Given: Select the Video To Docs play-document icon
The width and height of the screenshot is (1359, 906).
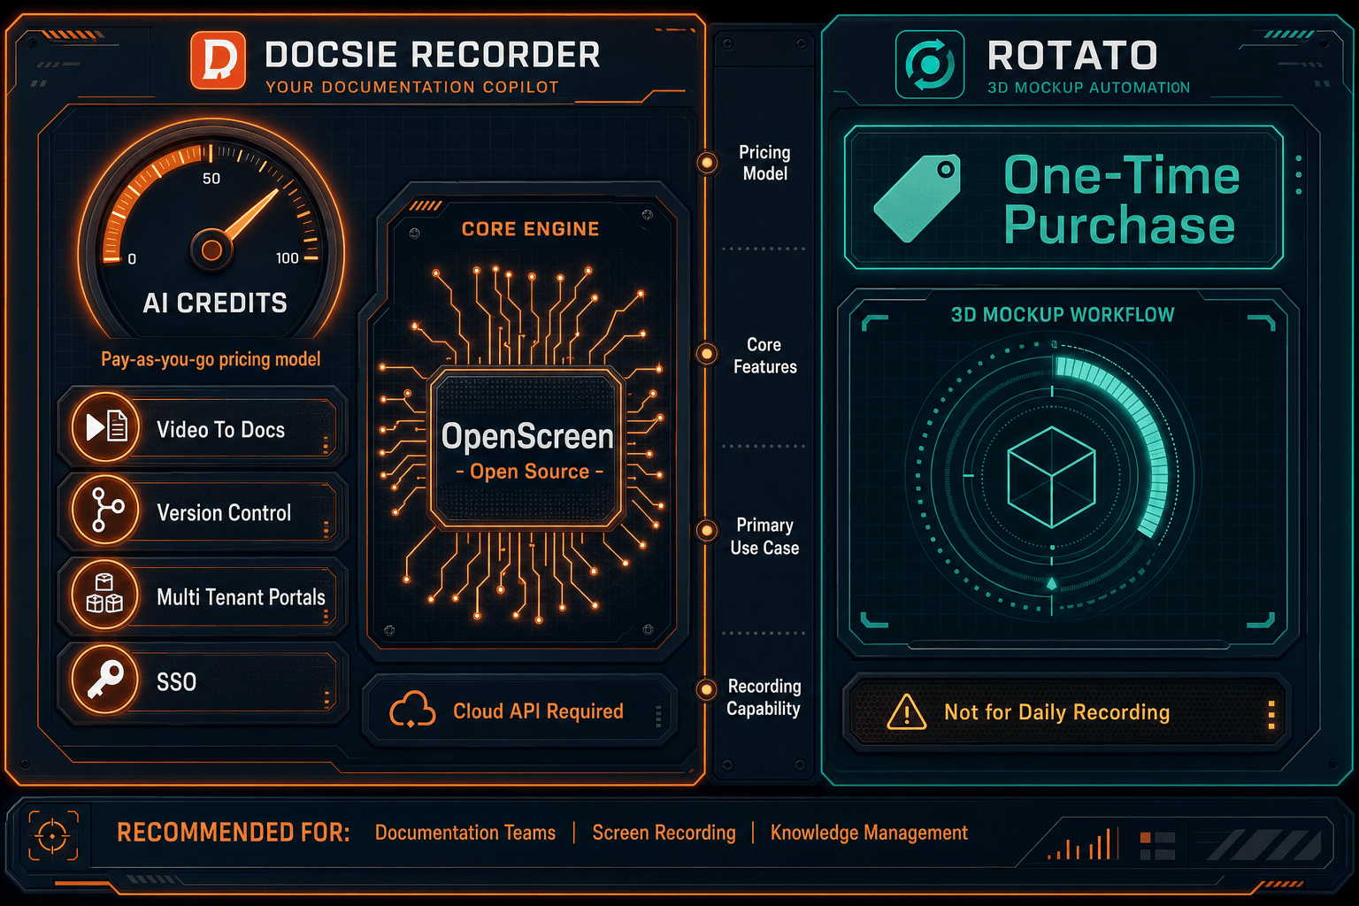Looking at the screenshot, I should (x=105, y=428).
